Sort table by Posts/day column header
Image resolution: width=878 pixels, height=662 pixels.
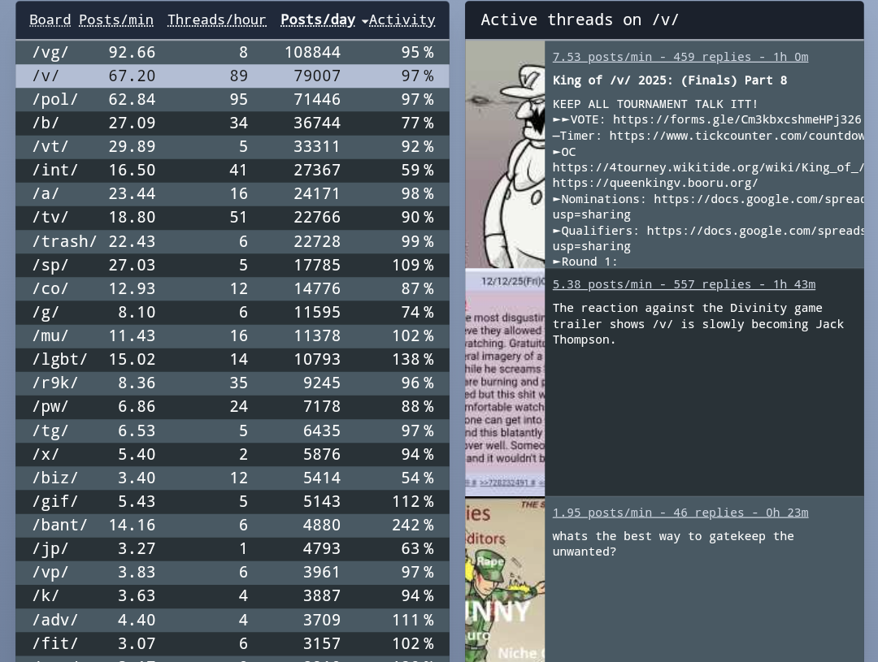318,20
